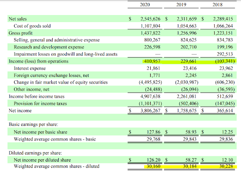Click the Cost of goods sold label

32,26
